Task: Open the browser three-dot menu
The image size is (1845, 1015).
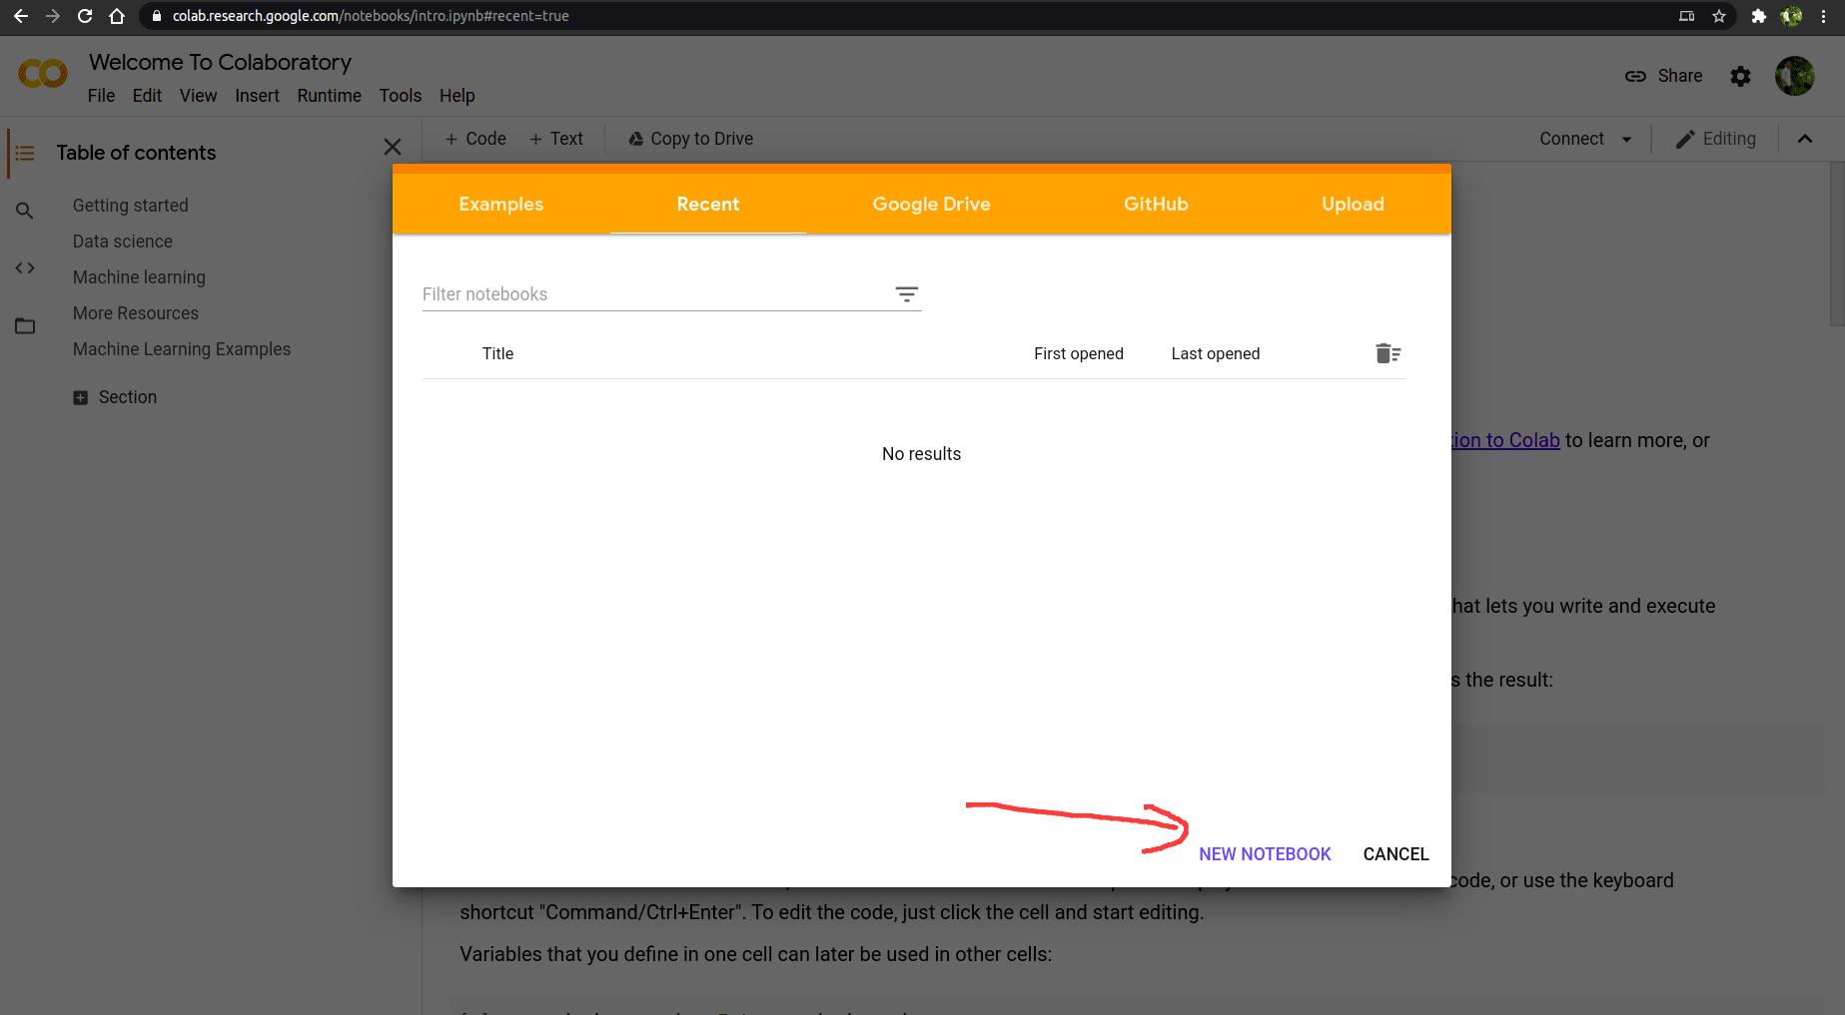Action: click(1824, 16)
